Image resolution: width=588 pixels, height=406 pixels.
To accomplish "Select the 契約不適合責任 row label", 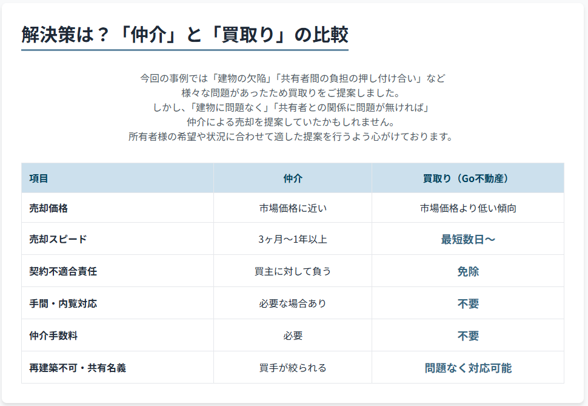I will tap(63, 271).
